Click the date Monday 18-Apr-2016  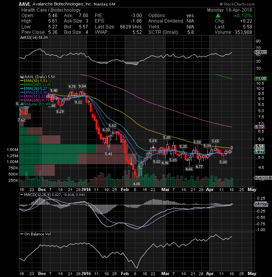(230, 10)
